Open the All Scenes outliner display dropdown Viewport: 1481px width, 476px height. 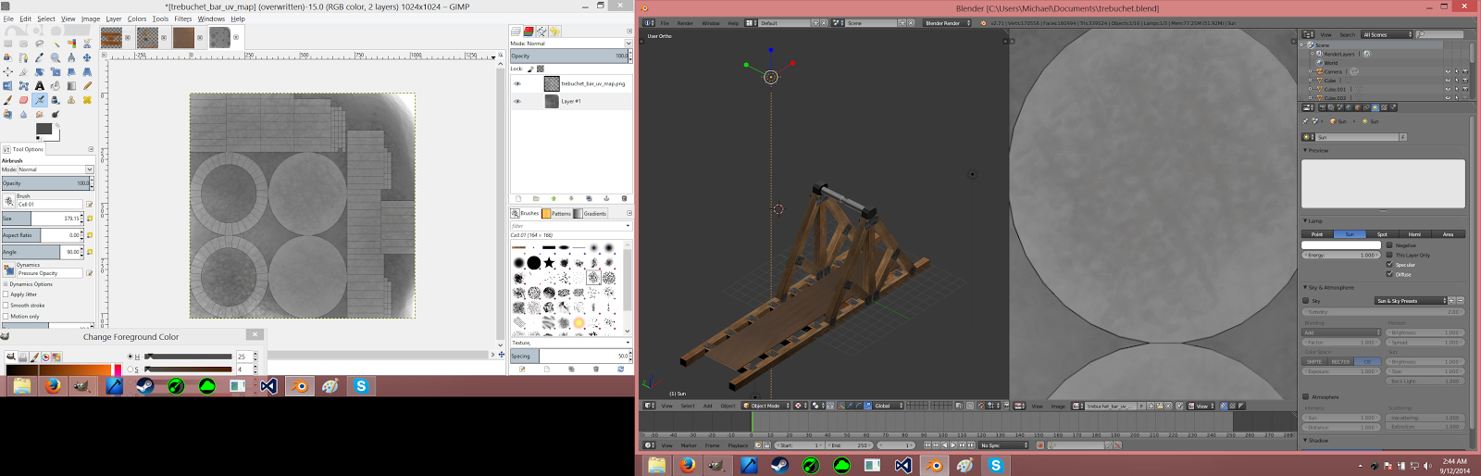(x=1388, y=34)
